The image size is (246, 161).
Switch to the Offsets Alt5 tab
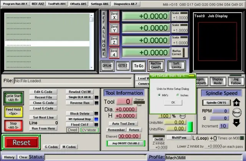pyautogui.click(x=78, y=3)
